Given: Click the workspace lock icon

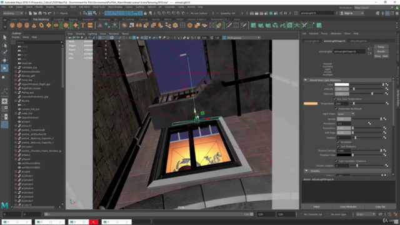Looking at the screenshot, I should [397, 7].
